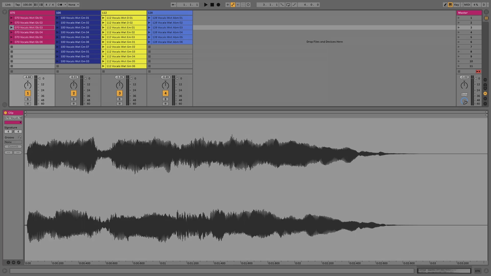491x276 pixels.
Task: Solo the 112 track
Action: pyautogui.click(x=119, y=99)
